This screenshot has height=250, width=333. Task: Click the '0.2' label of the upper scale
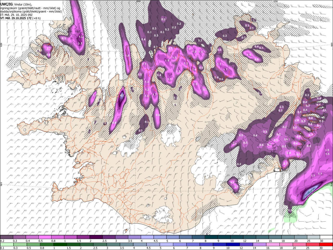click(2, 241)
